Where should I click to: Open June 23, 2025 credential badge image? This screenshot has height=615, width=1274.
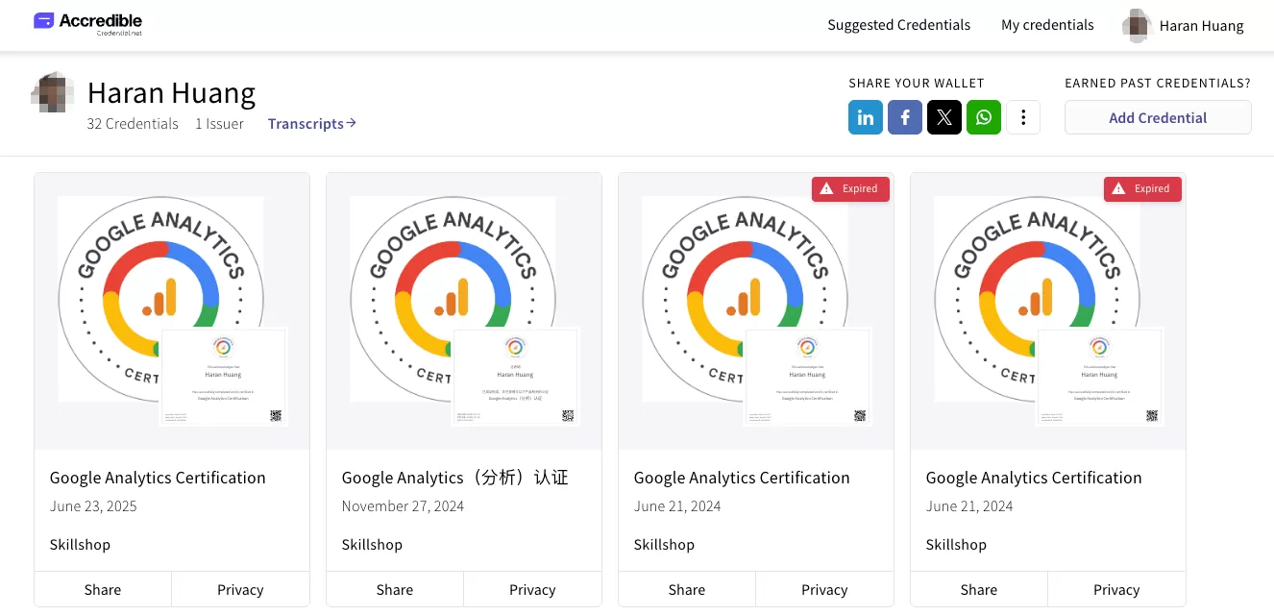coord(172,311)
